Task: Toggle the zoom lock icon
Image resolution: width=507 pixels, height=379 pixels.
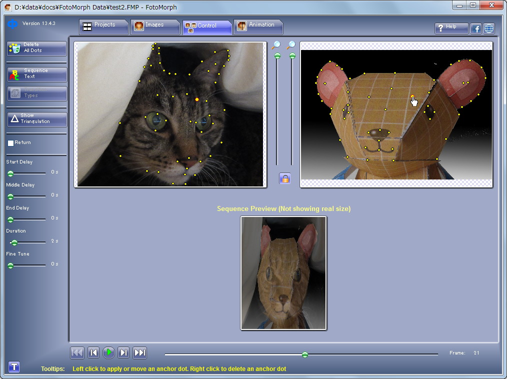Action: [x=285, y=178]
